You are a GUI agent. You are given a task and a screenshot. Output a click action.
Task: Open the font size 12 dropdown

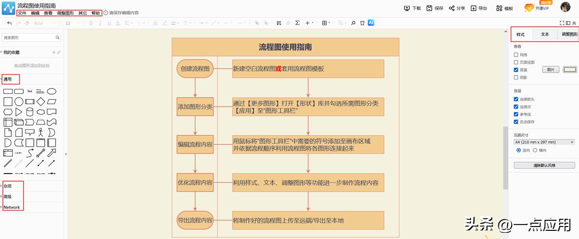pyautogui.click(x=73, y=23)
